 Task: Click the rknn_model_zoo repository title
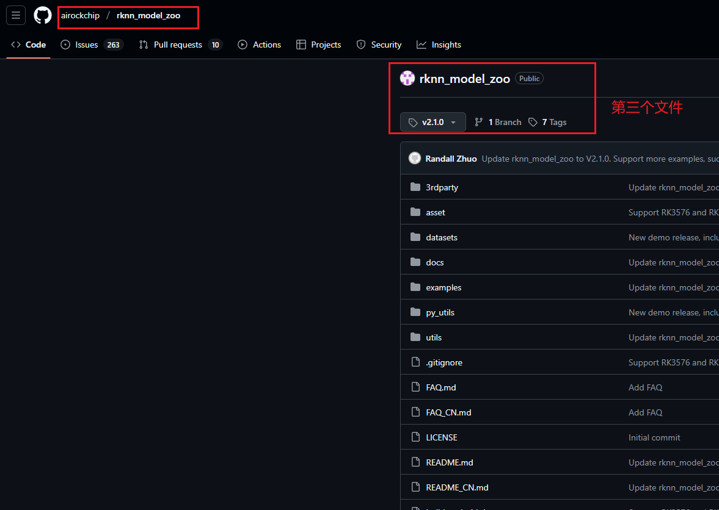pos(464,79)
